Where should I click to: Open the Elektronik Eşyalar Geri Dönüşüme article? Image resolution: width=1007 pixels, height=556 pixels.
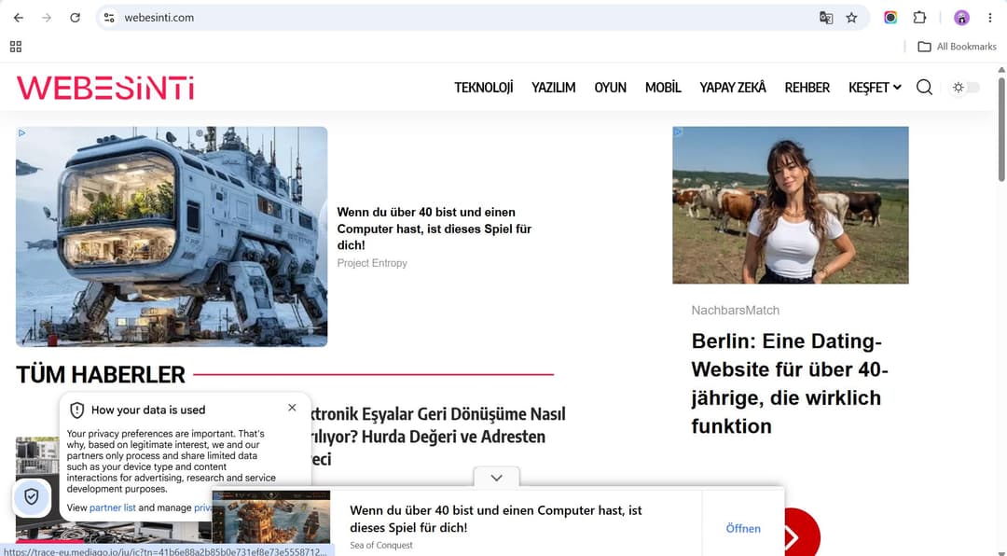pos(436,436)
